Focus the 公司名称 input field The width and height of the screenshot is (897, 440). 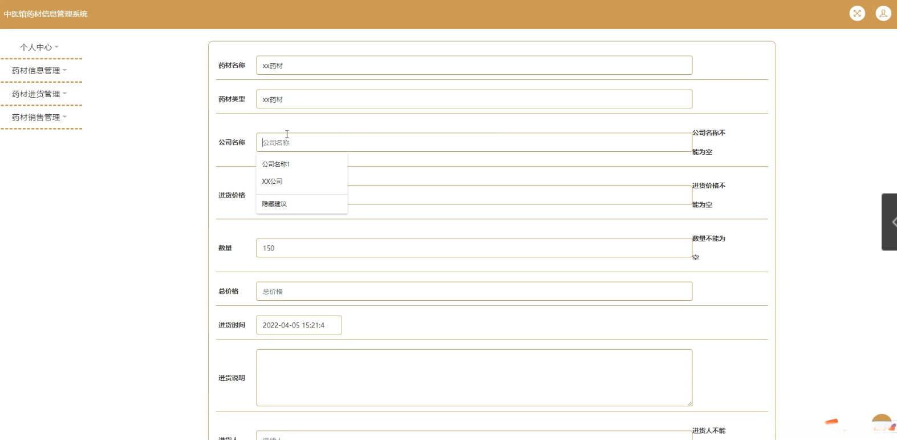(474, 142)
